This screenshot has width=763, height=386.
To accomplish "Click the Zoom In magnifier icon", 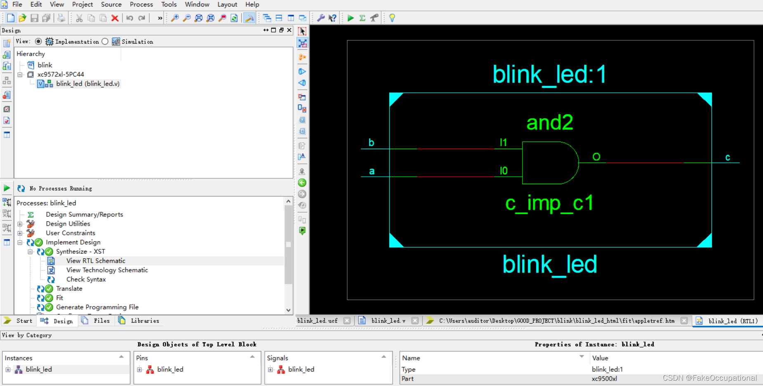I will 175,18.
